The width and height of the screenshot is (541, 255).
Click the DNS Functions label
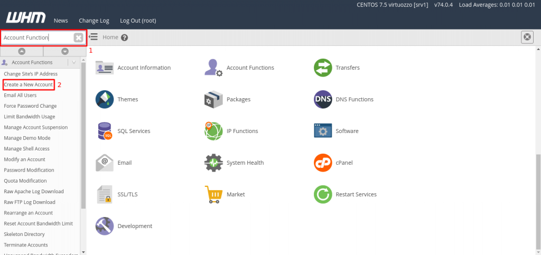355,100
